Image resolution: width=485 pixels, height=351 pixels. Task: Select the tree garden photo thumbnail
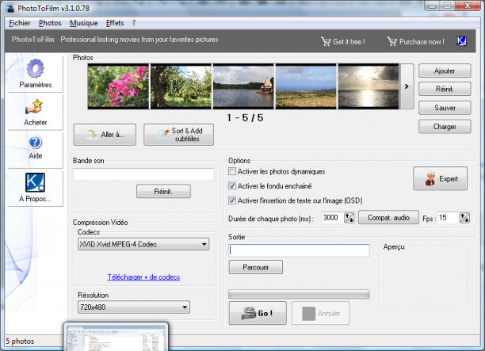pos(181,86)
